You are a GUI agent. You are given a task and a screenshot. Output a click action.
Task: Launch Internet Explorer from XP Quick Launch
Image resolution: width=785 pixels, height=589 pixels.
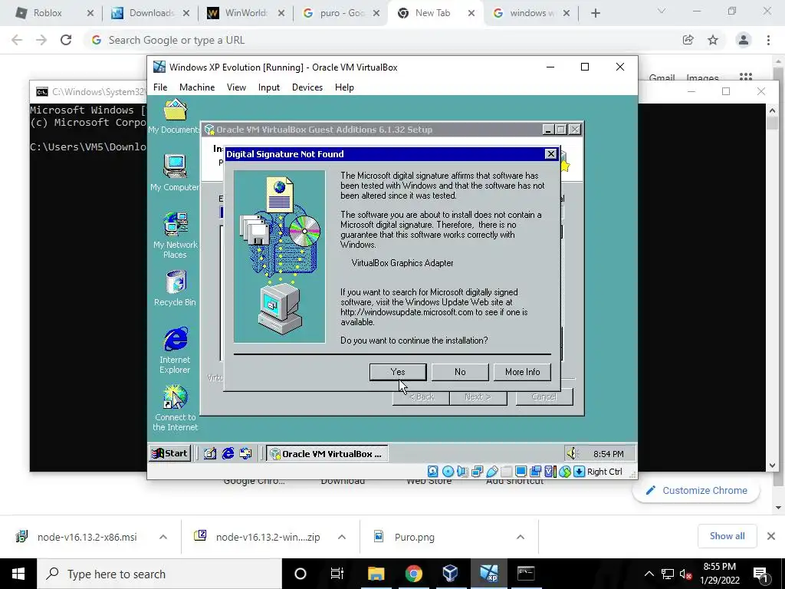(228, 454)
